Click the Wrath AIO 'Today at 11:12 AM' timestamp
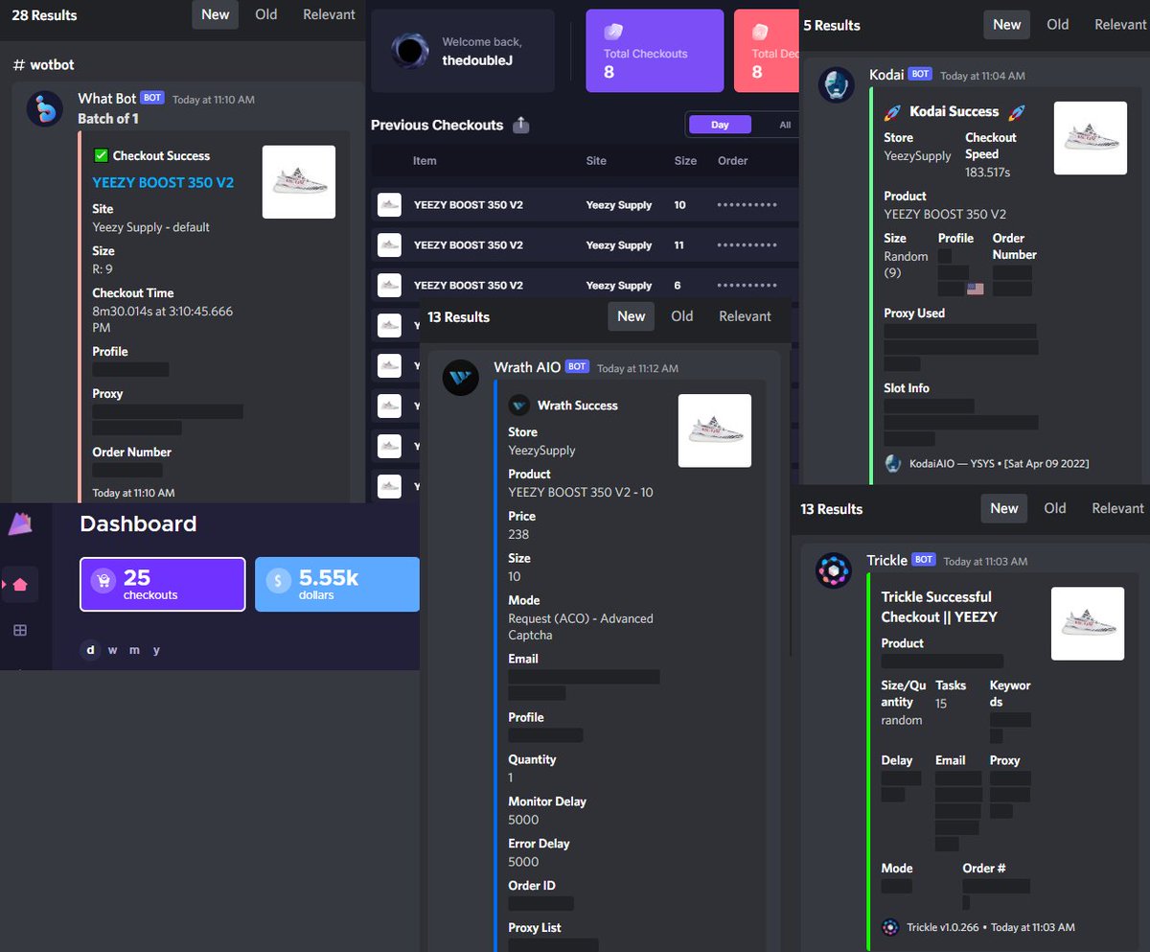The height and width of the screenshot is (952, 1150). click(637, 368)
